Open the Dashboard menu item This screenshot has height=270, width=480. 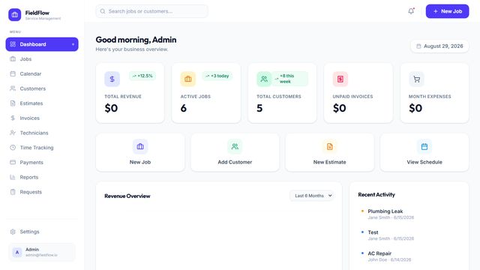pyautogui.click(x=42, y=44)
